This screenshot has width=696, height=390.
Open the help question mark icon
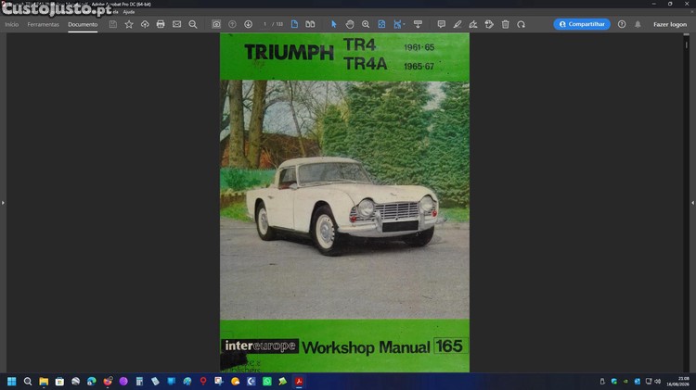pyautogui.click(x=622, y=24)
